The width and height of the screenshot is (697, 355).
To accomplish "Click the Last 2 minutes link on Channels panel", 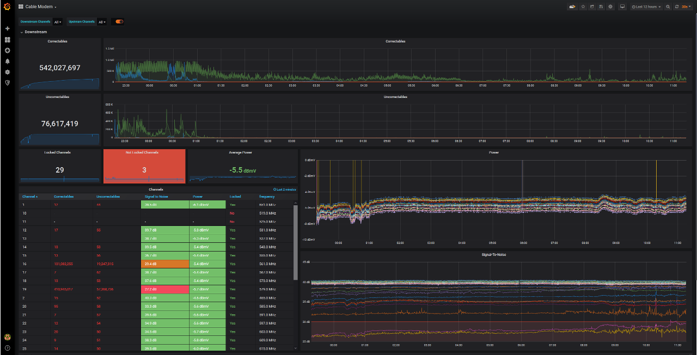I will click(284, 189).
